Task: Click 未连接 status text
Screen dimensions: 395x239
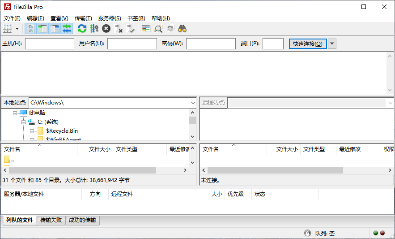Action: point(210,180)
